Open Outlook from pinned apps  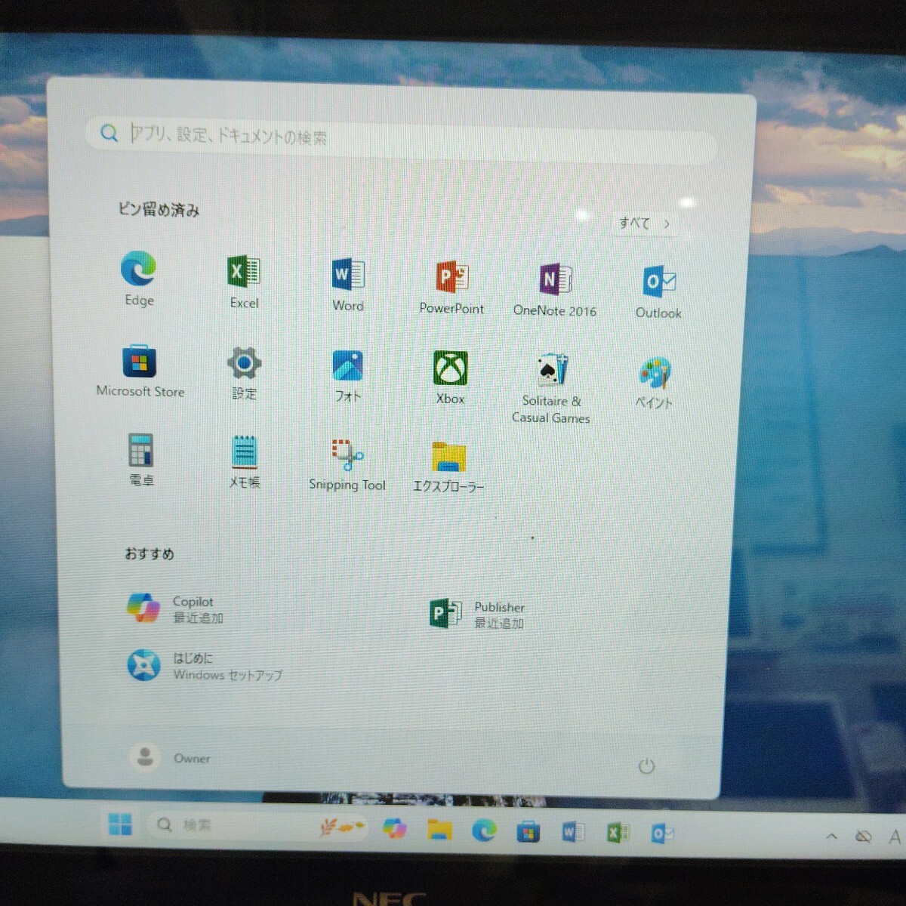pos(658,291)
